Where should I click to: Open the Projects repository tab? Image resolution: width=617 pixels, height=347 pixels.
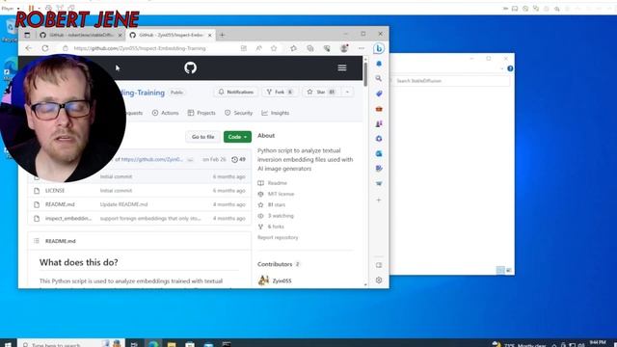click(201, 113)
